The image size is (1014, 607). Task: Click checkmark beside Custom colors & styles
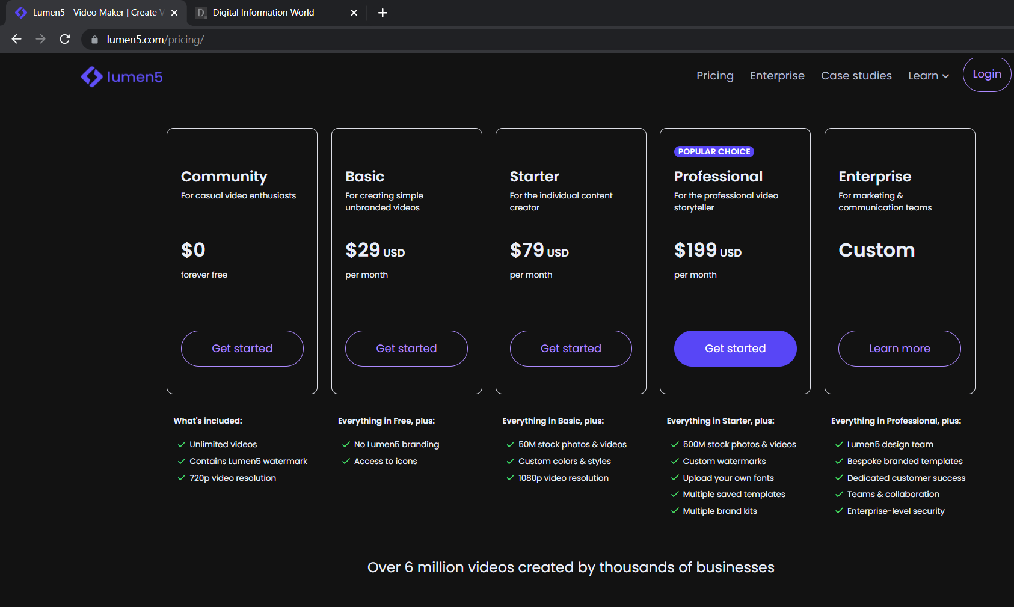pyautogui.click(x=511, y=462)
